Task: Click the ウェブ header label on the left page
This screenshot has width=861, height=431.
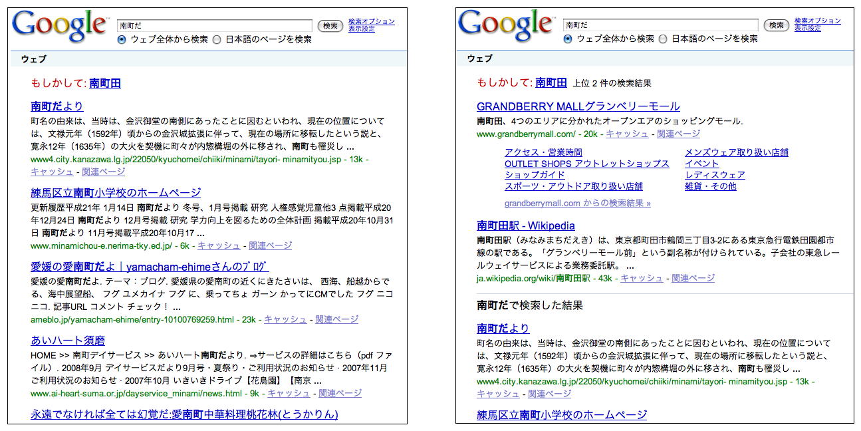Action: [x=34, y=59]
